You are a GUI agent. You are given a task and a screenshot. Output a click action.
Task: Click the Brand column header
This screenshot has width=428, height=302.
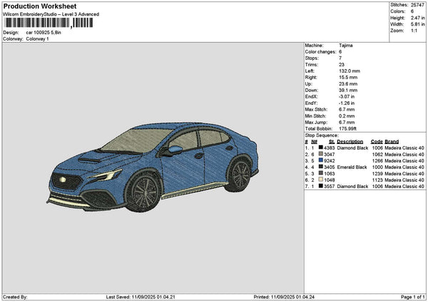(392, 141)
